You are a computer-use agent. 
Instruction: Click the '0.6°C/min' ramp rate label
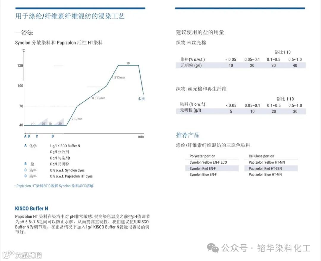(98, 98)
